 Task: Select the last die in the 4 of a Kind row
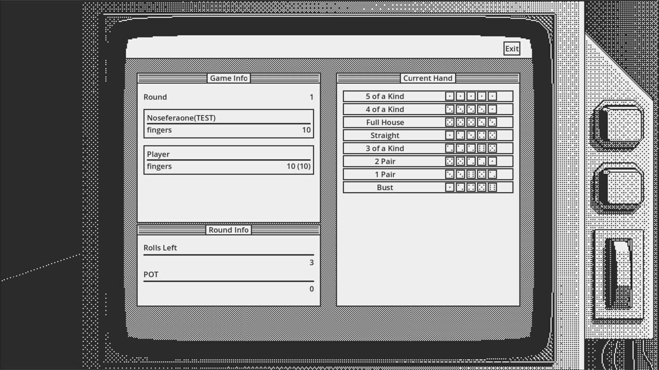click(x=492, y=109)
